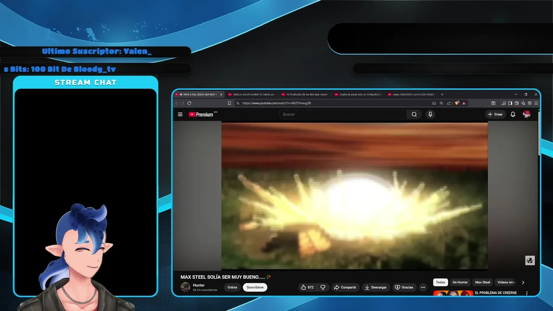
Task: Reload the YouTube page
Action: tap(189, 103)
